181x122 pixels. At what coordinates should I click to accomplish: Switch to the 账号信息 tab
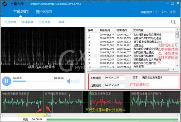click(x=44, y=11)
